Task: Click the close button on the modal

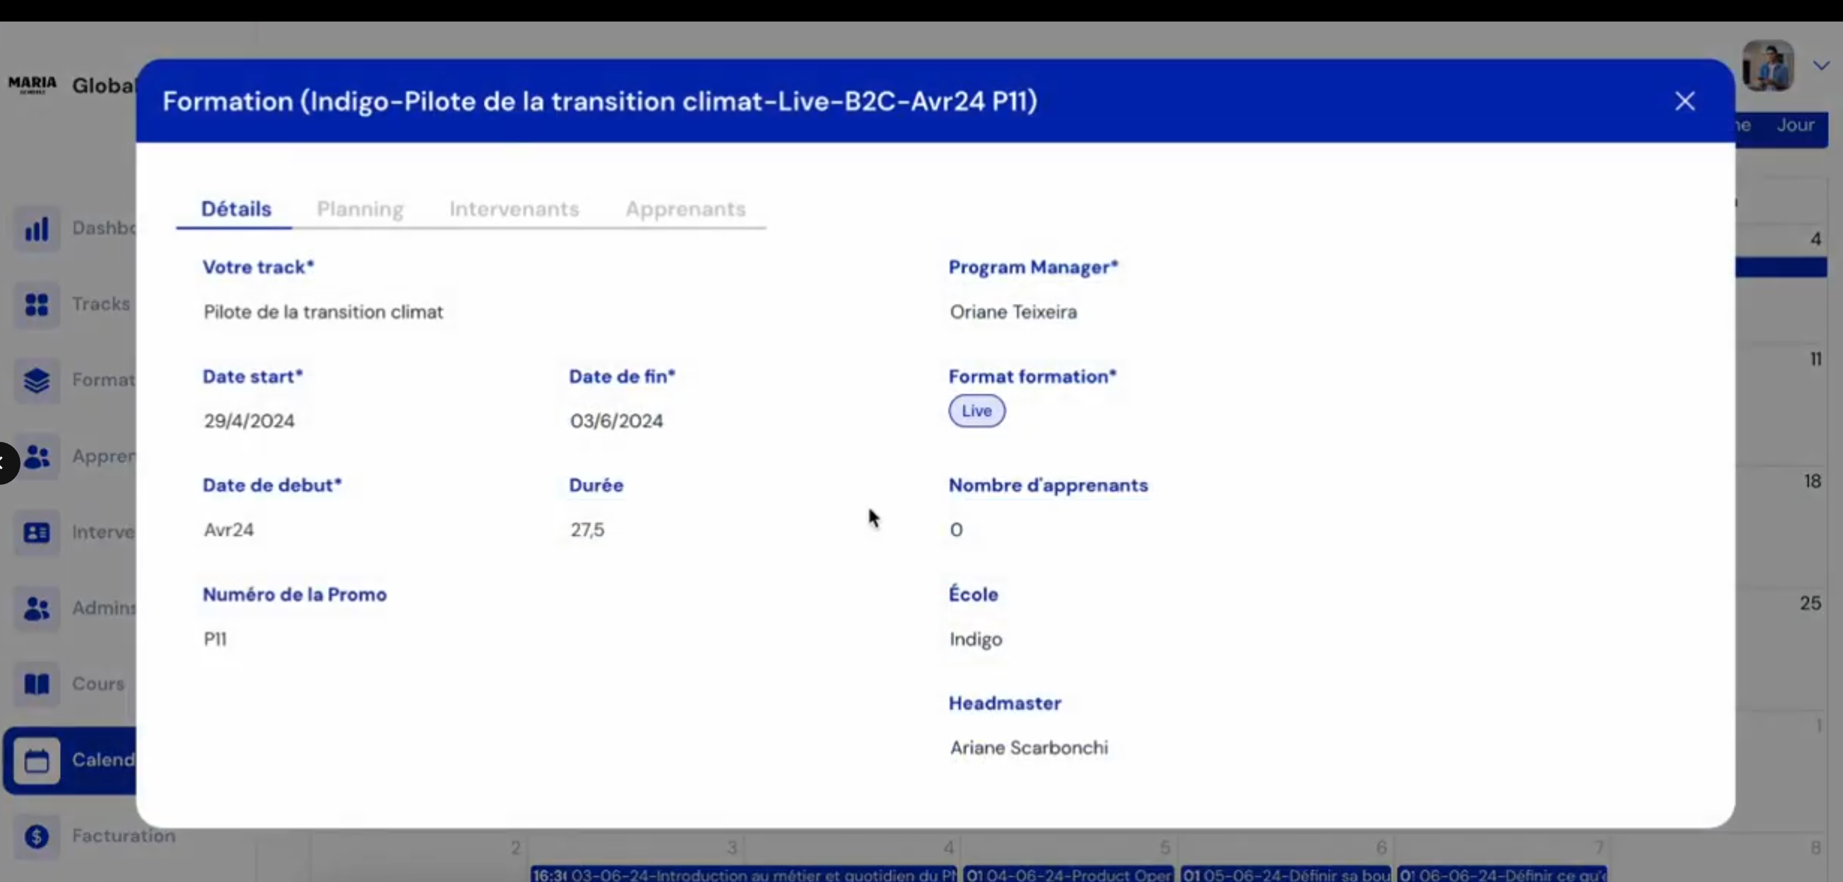Action: pos(1684,100)
